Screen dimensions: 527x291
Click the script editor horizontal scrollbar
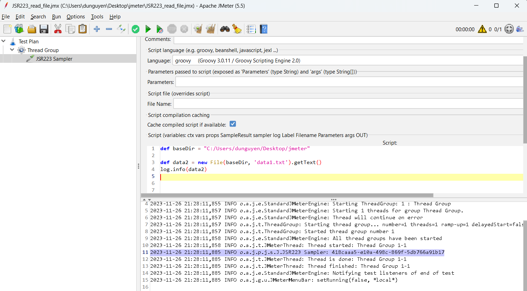pos(287,195)
